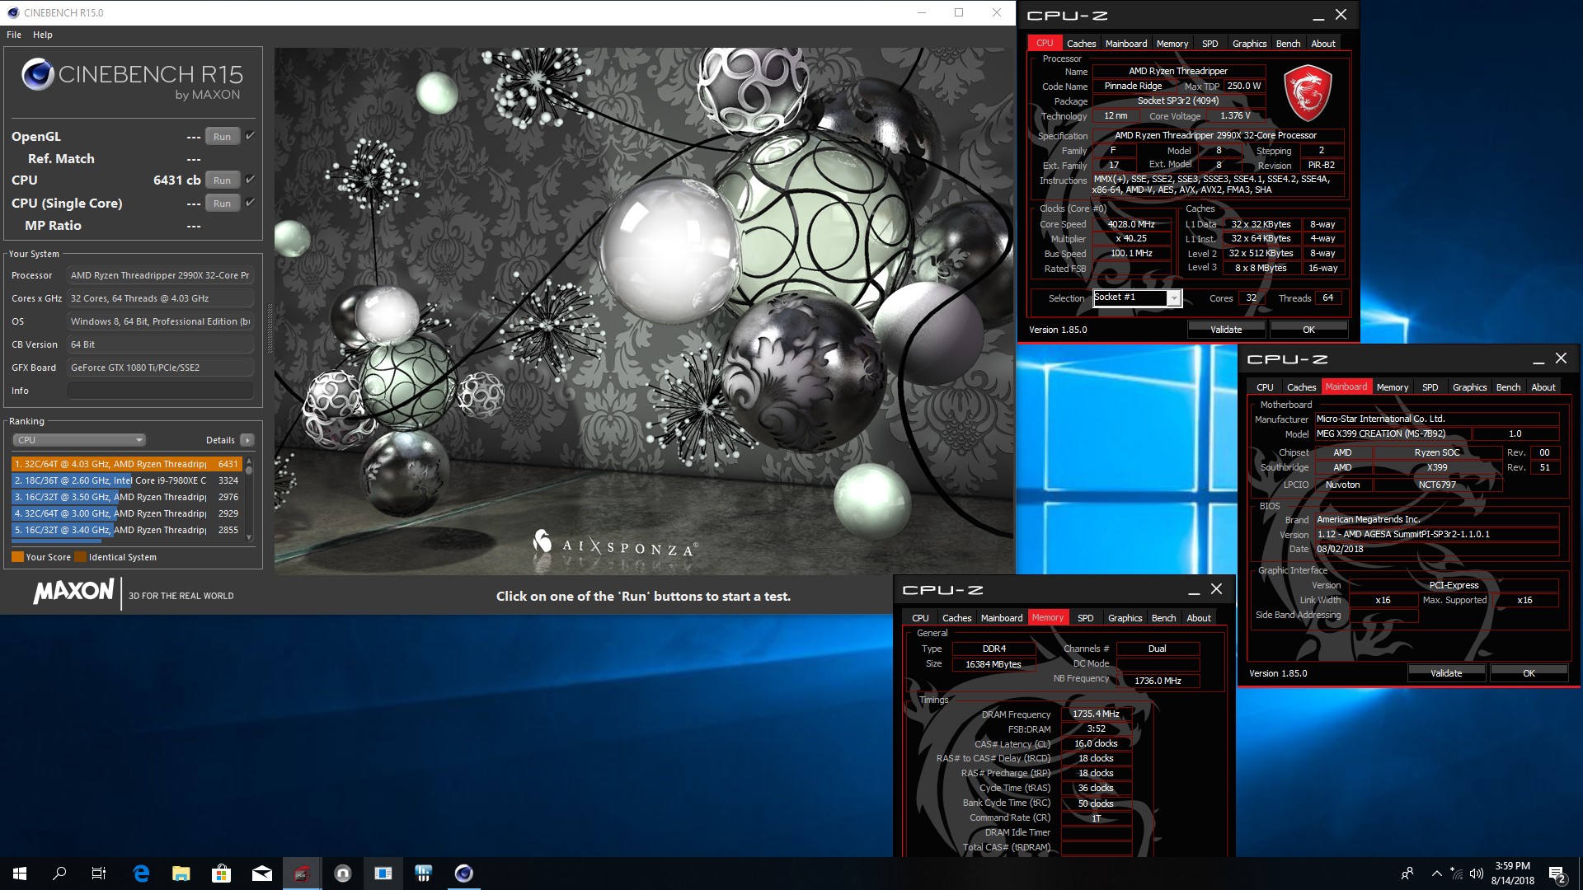Open network Wi-Fi tray icon

(1457, 874)
